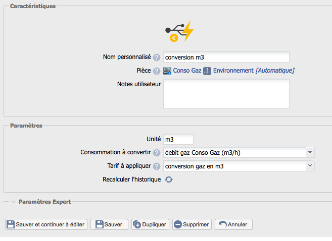The width and height of the screenshot is (332, 241).
Task: Click help icon beside Consommation à convertir
Action: coord(157,153)
